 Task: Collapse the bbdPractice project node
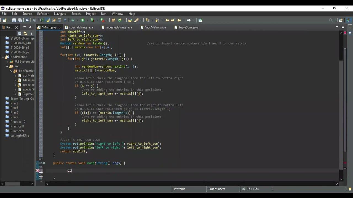click(3, 57)
